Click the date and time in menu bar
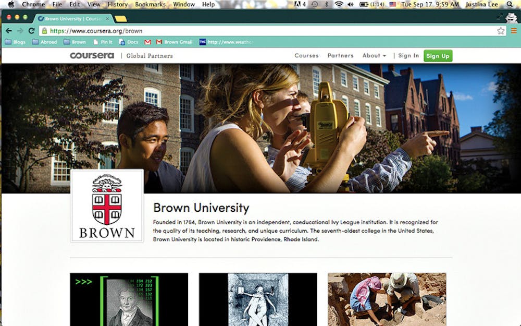Screen dimensions: 521x326 (x=430, y=4)
